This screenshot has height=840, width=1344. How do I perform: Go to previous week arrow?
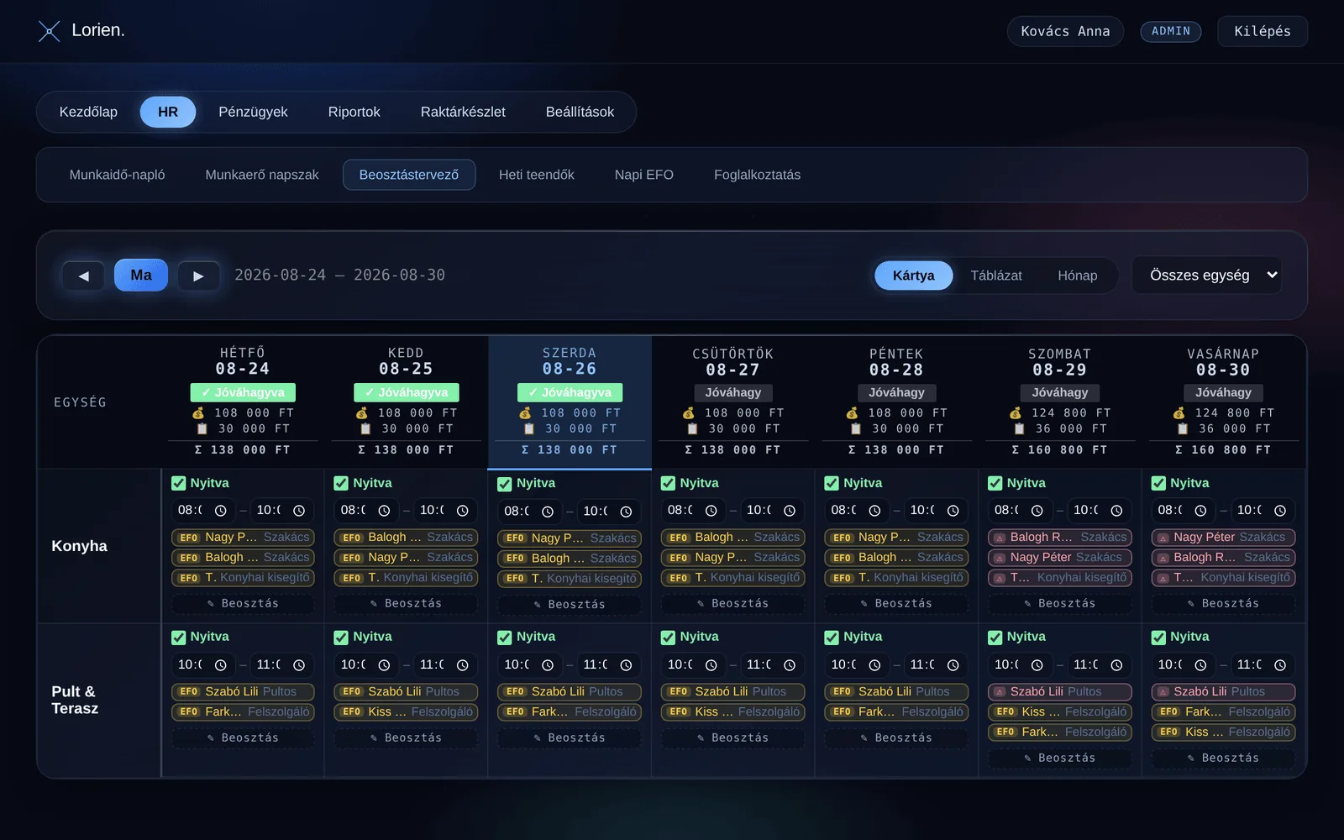(83, 276)
